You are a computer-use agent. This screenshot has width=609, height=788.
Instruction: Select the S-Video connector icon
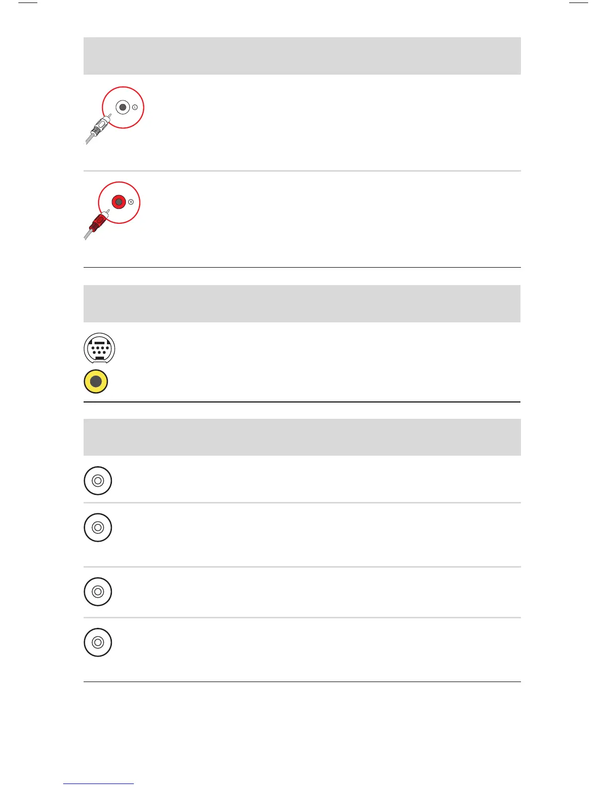pos(100,348)
